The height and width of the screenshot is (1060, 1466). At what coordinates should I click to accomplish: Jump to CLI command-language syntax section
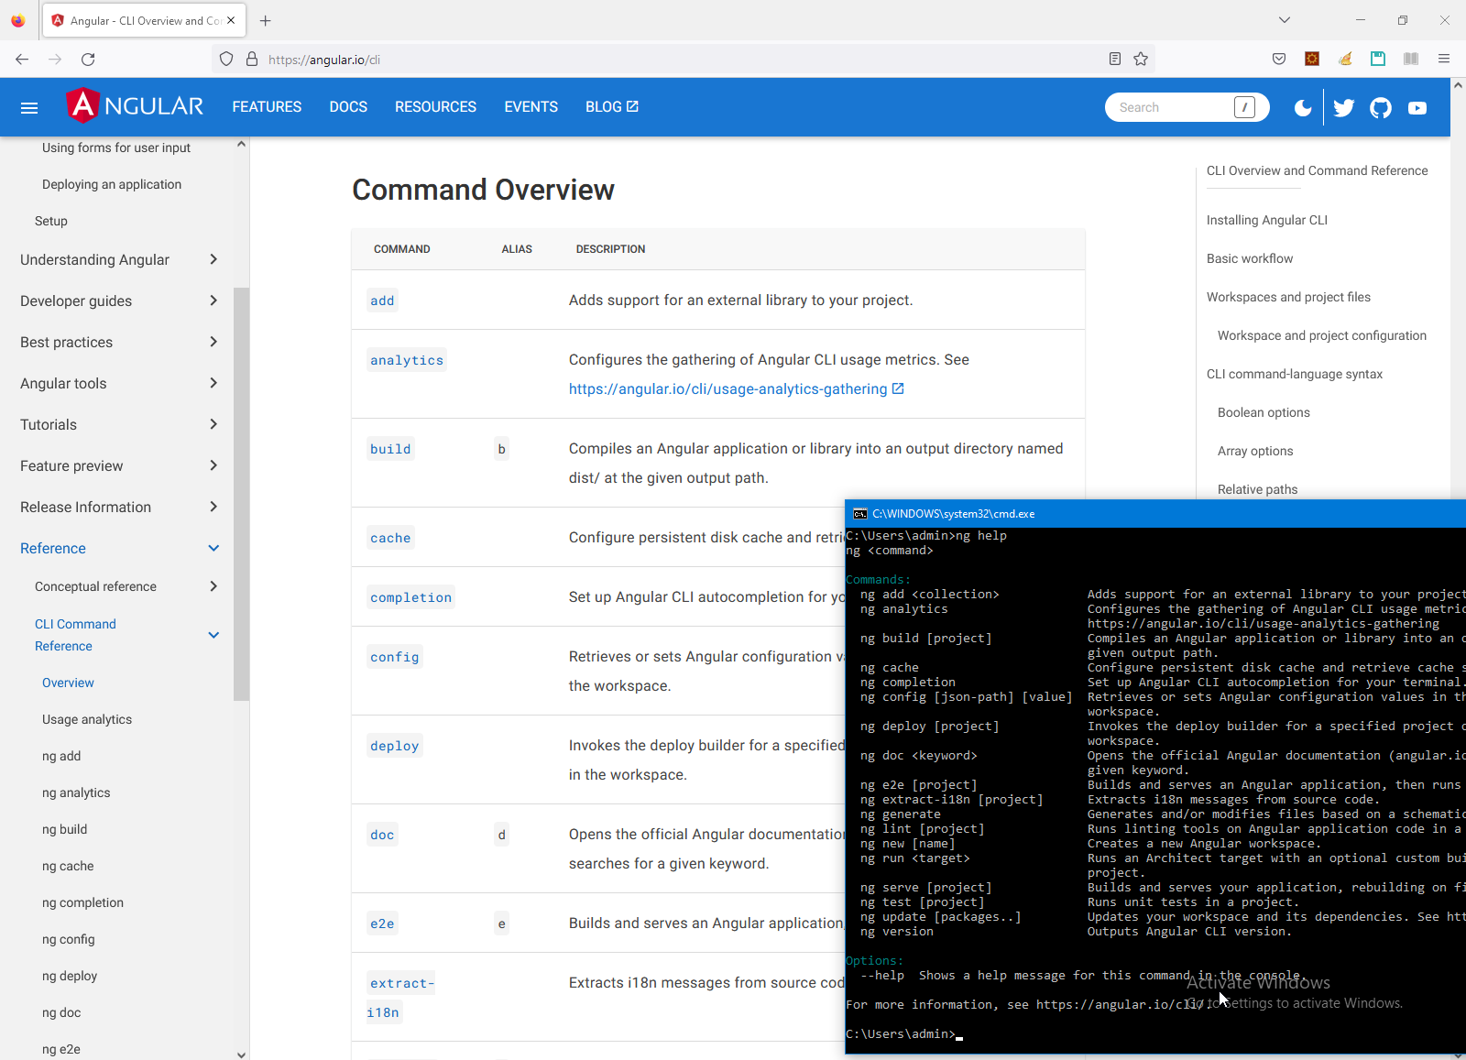tap(1295, 374)
